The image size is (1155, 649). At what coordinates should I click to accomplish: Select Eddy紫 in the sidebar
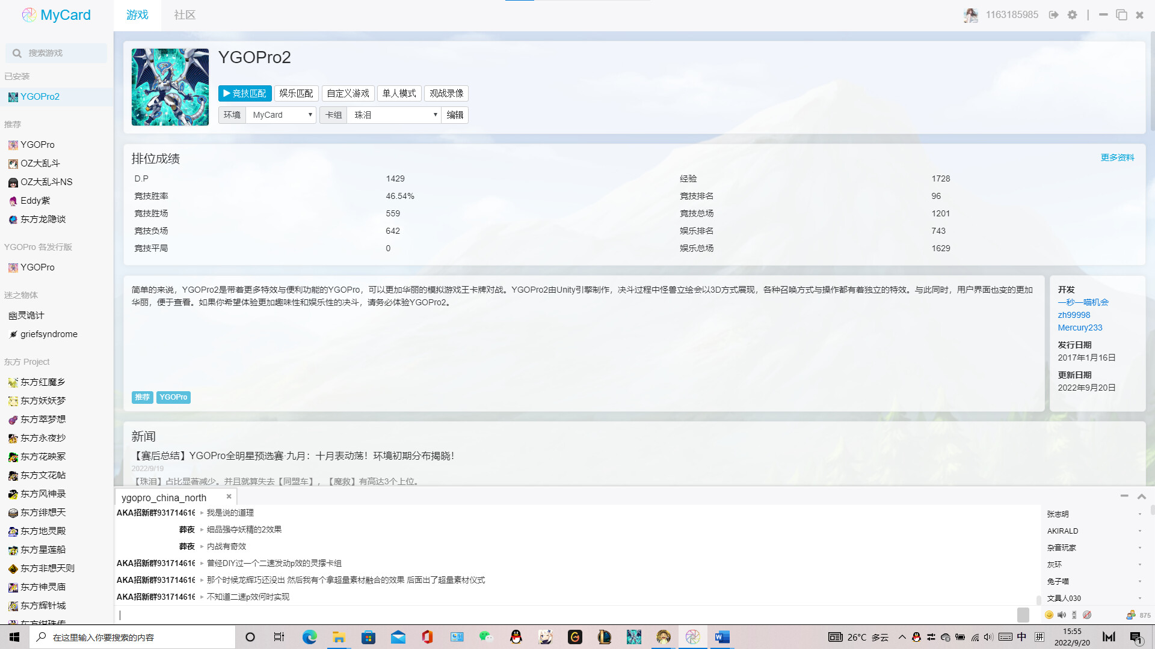pos(57,201)
